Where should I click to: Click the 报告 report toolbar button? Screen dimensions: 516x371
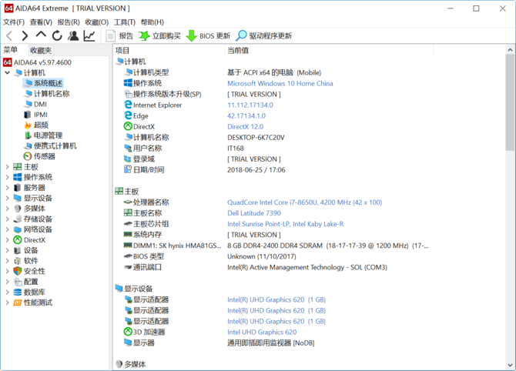(119, 35)
